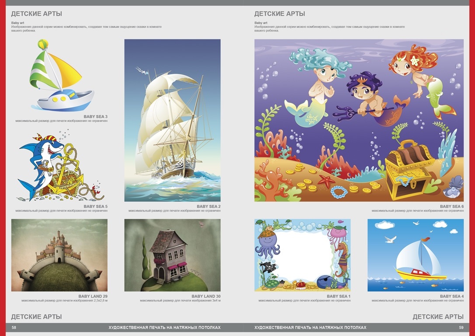Select the BABY SEA 1 caption
The height and width of the screenshot is (336, 475).
click(339, 297)
